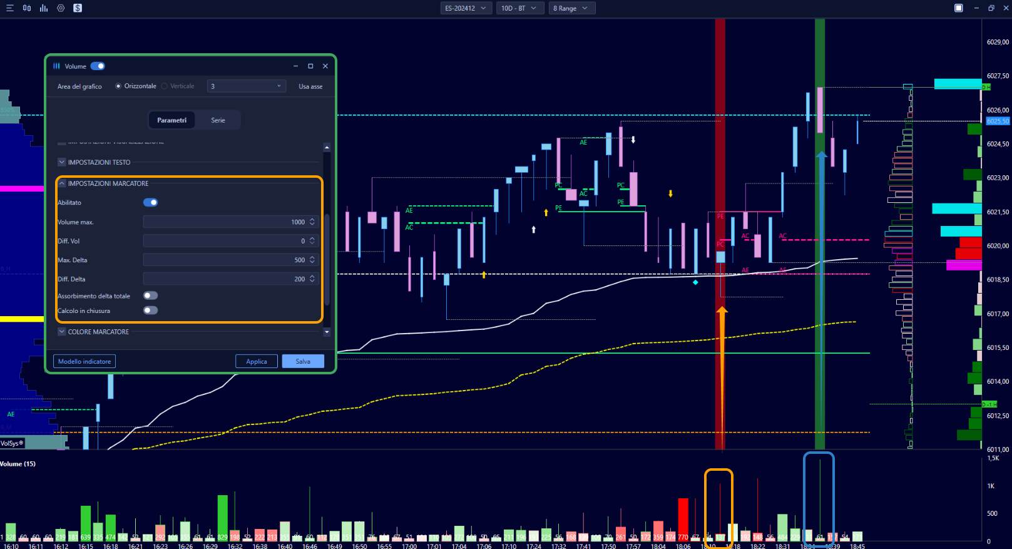Click the Diff. Delta value field
The image size is (1012, 549).
(231, 279)
